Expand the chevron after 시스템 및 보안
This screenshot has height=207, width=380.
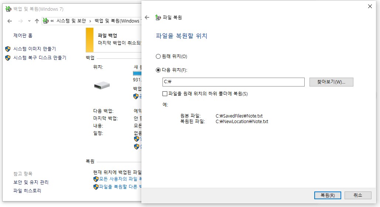coord(90,21)
